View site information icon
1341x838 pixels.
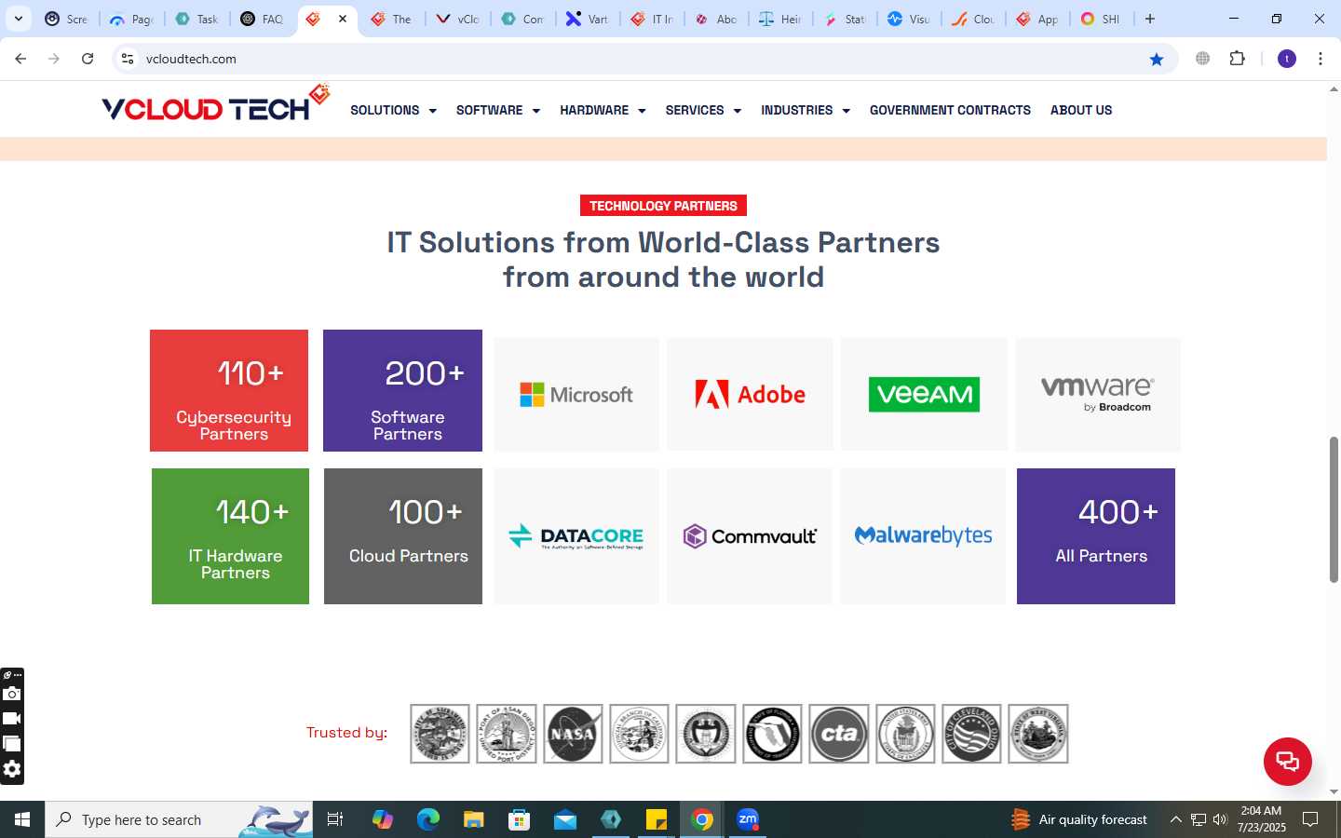click(128, 59)
